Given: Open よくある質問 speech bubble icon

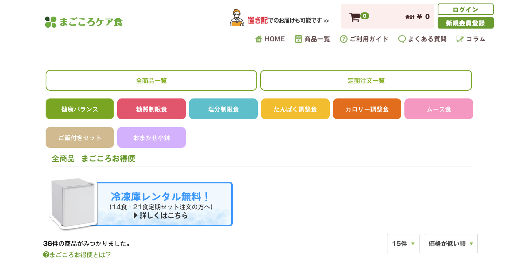Looking at the screenshot, I should point(402,39).
